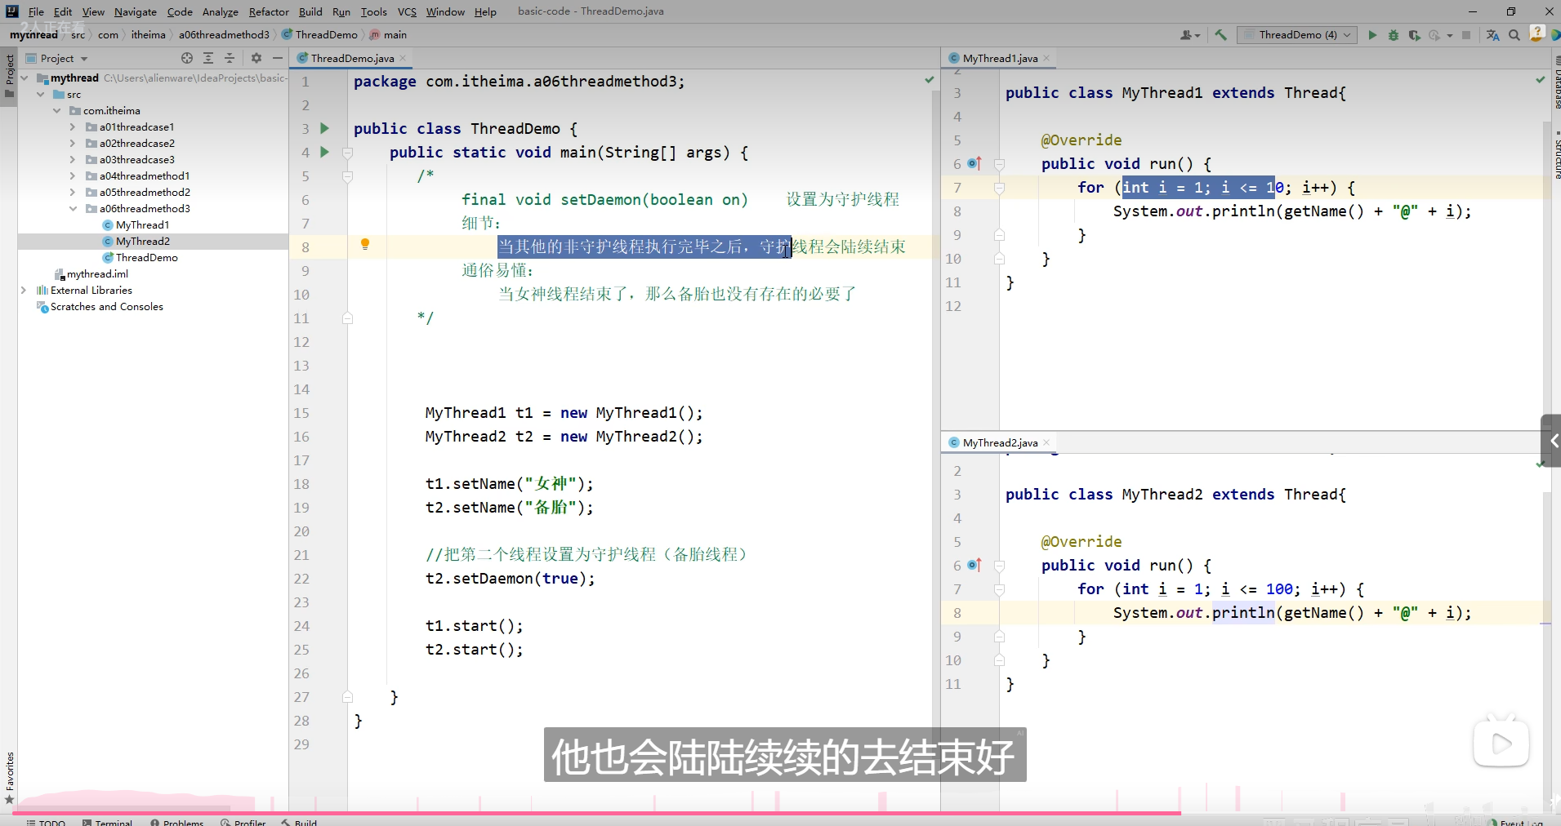Screen dimensions: 1561x826
Task: Open the VCS menu
Action: point(407,11)
